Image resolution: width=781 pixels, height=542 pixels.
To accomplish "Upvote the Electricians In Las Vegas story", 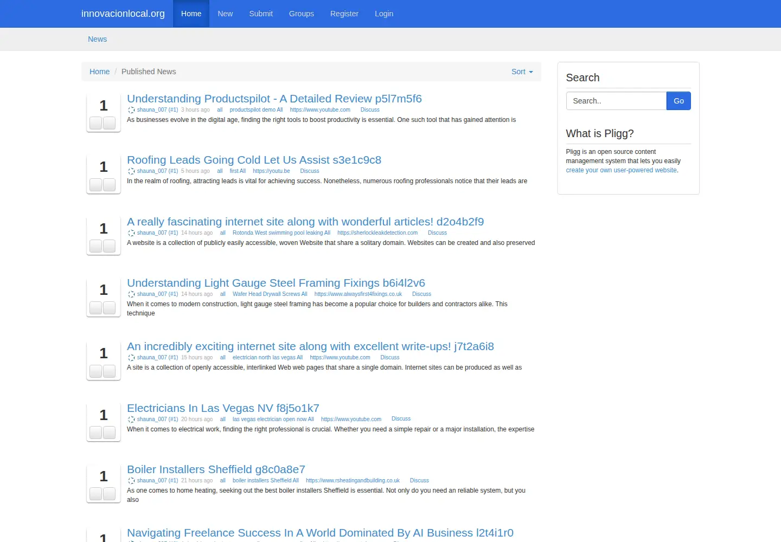I will (96, 433).
